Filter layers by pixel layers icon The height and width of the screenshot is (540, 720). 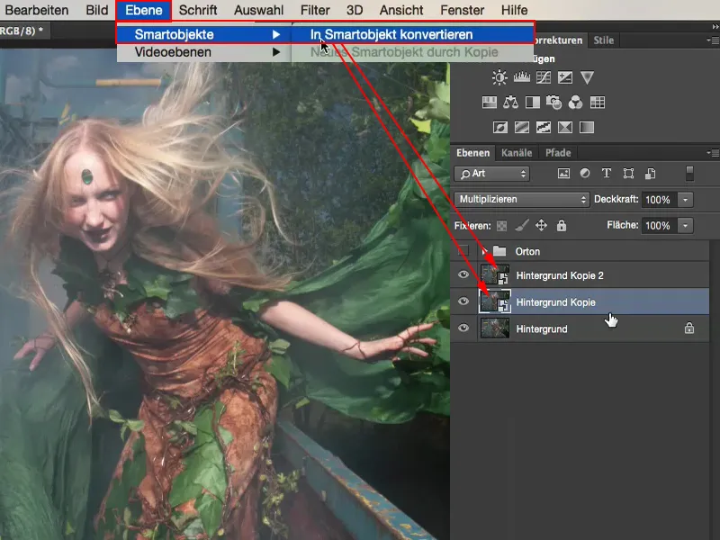[x=563, y=173]
